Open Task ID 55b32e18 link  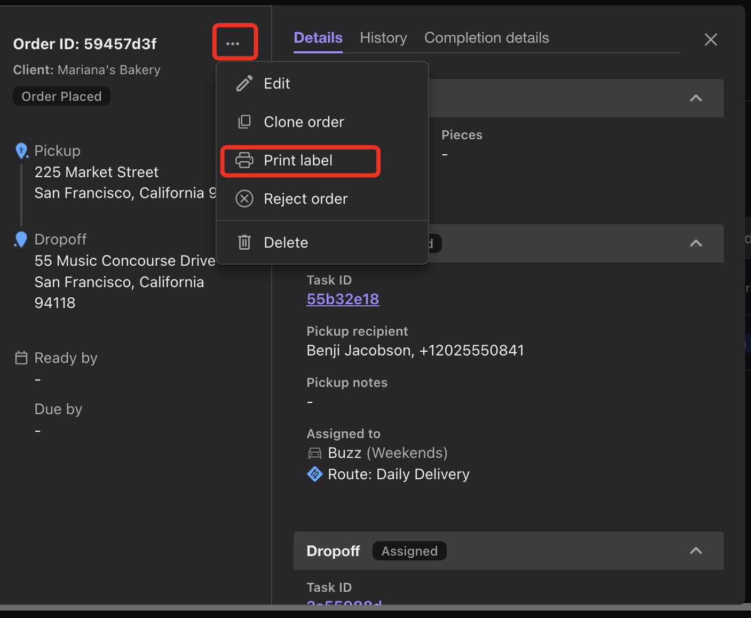pyautogui.click(x=343, y=299)
